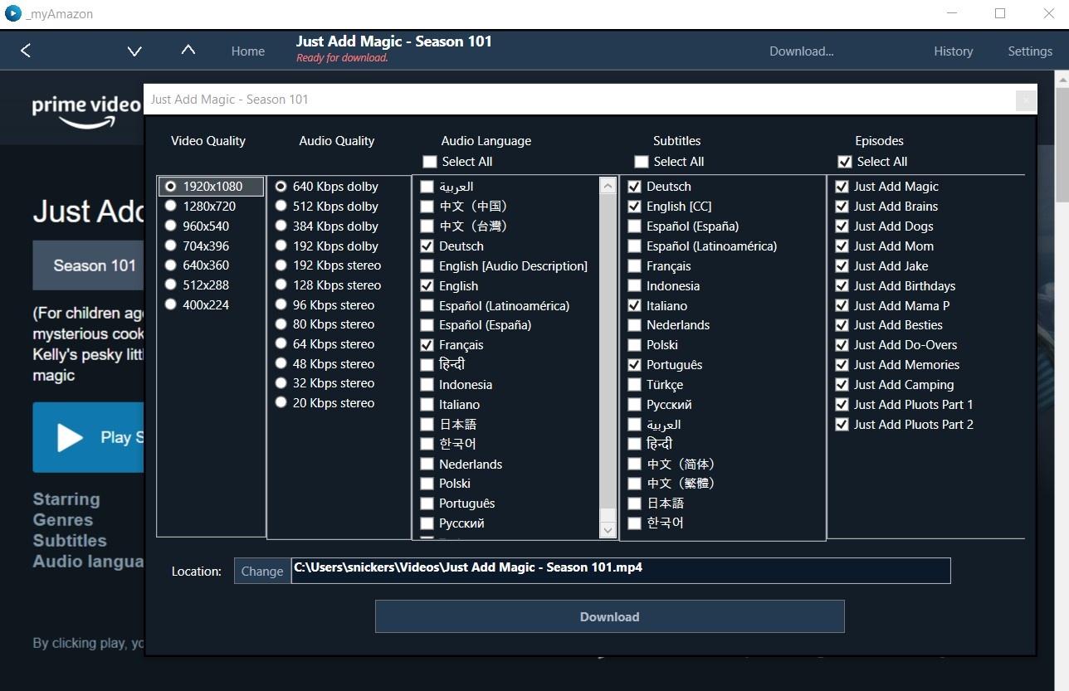Open the Settings menu item
Image resolution: width=1069 pixels, height=691 pixels.
coord(1030,51)
